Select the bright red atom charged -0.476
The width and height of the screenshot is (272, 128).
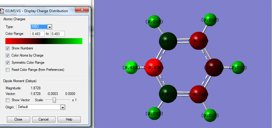(x=154, y=68)
